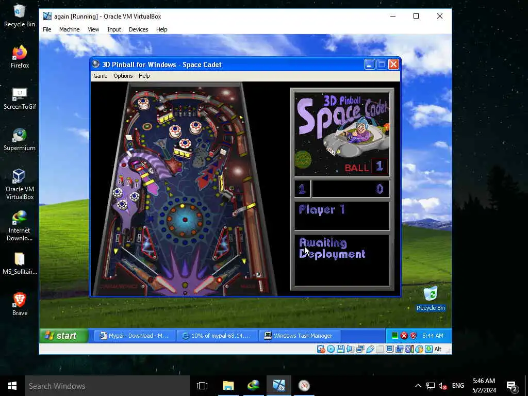Viewport: 528px width, 396px height.
Task: Open the Action Center notifications icon
Action: [512, 386]
